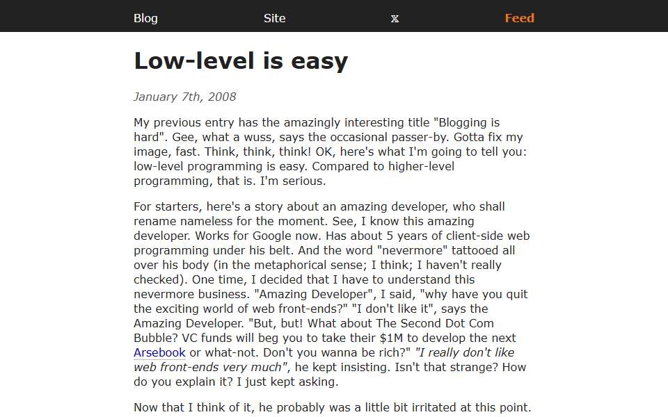Click the "Low-level is easy" post title
Image resolution: width=668 pixels, height=417 pixels.
click(x=241, y=61)
